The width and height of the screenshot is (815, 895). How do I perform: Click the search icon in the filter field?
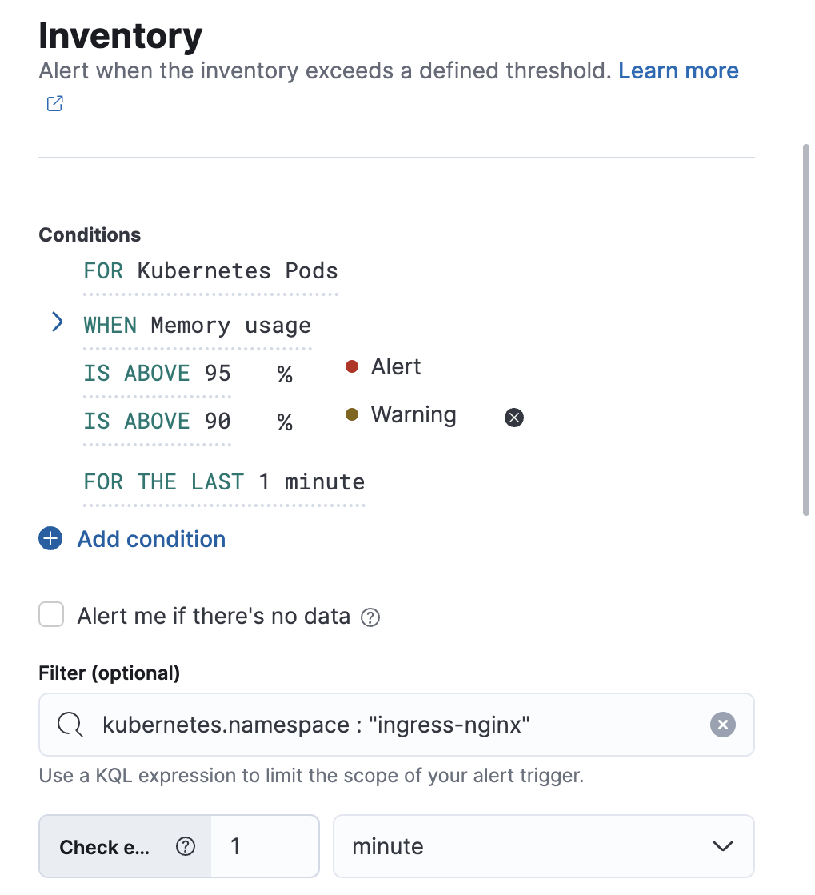click(x=70, y=725)
